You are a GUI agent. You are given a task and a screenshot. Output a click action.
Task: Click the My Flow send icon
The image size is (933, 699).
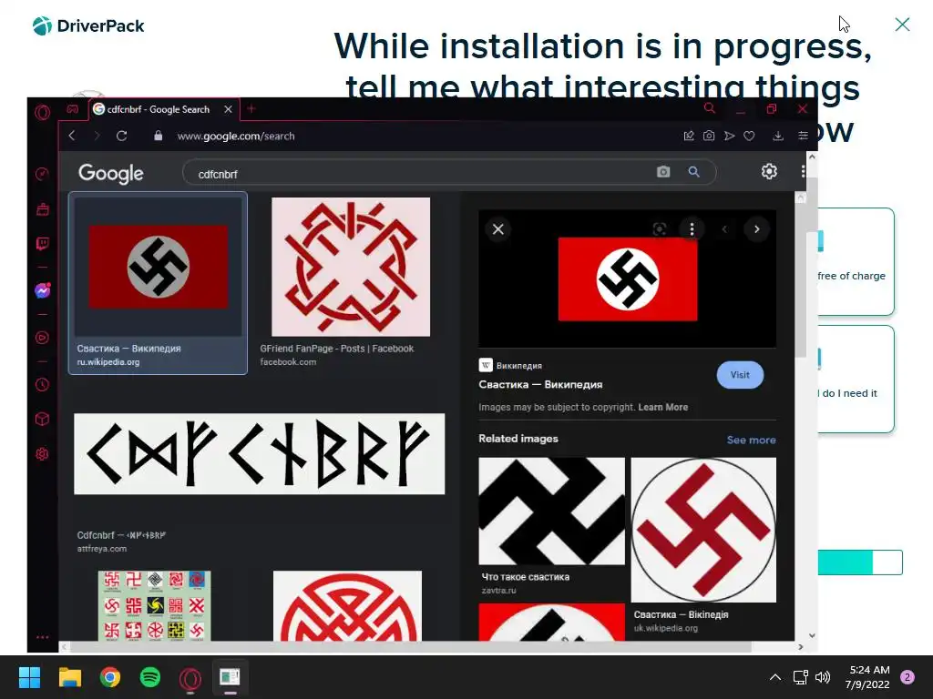(729, 136)
